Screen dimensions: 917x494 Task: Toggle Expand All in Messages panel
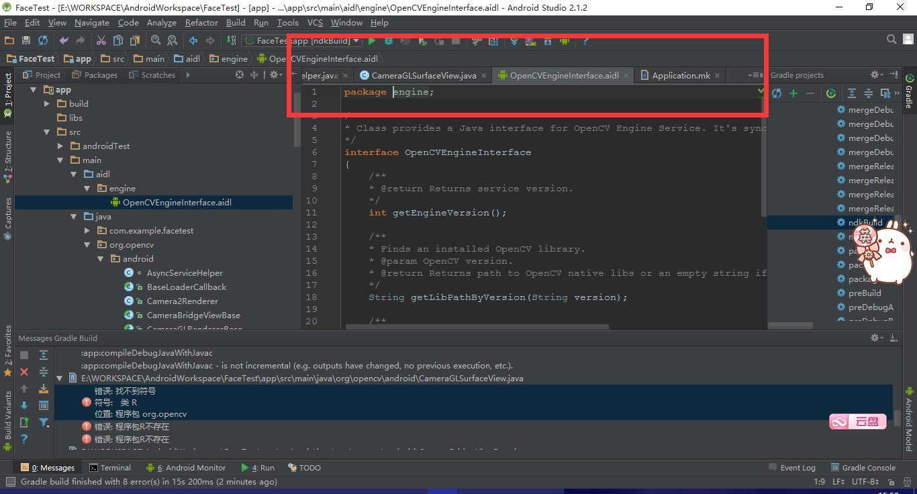tap(44, 355)
